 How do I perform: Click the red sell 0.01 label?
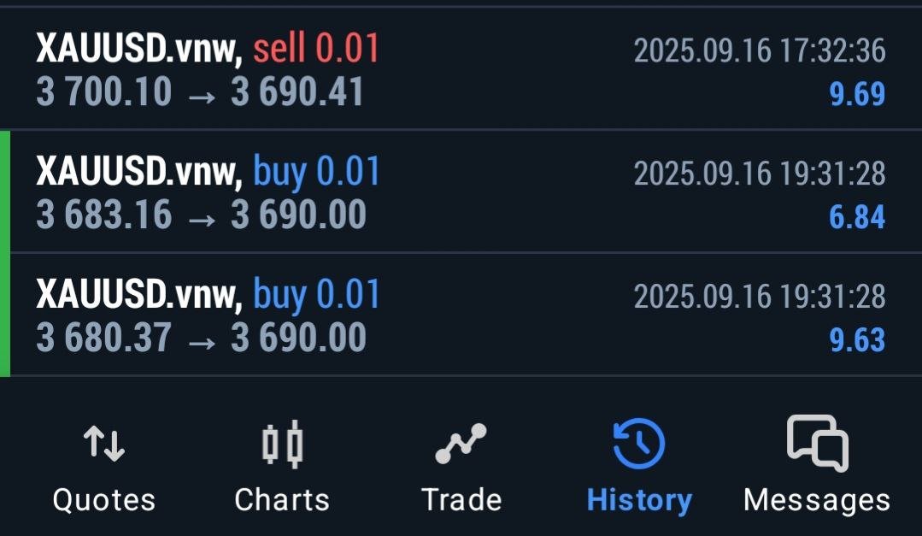coord(316,49)
